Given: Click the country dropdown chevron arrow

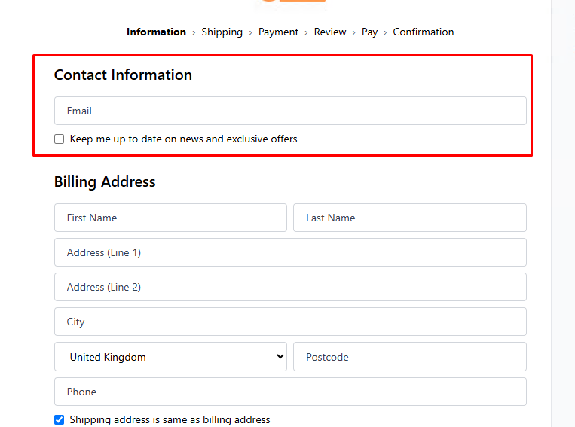Looking at the screenshot, I should [x=280, y=356].
